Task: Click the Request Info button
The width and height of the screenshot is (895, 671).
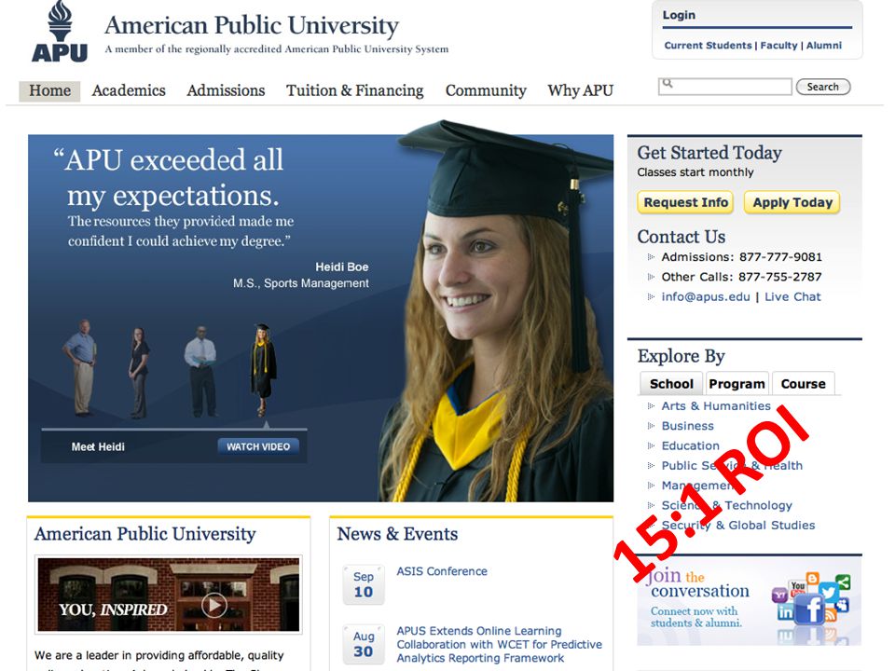Action: tap(685, 202)
